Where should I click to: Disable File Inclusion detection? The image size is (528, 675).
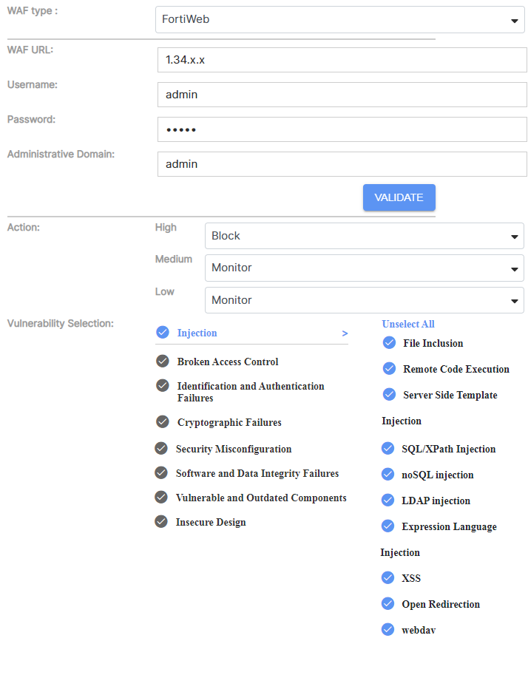coord(388,342)
